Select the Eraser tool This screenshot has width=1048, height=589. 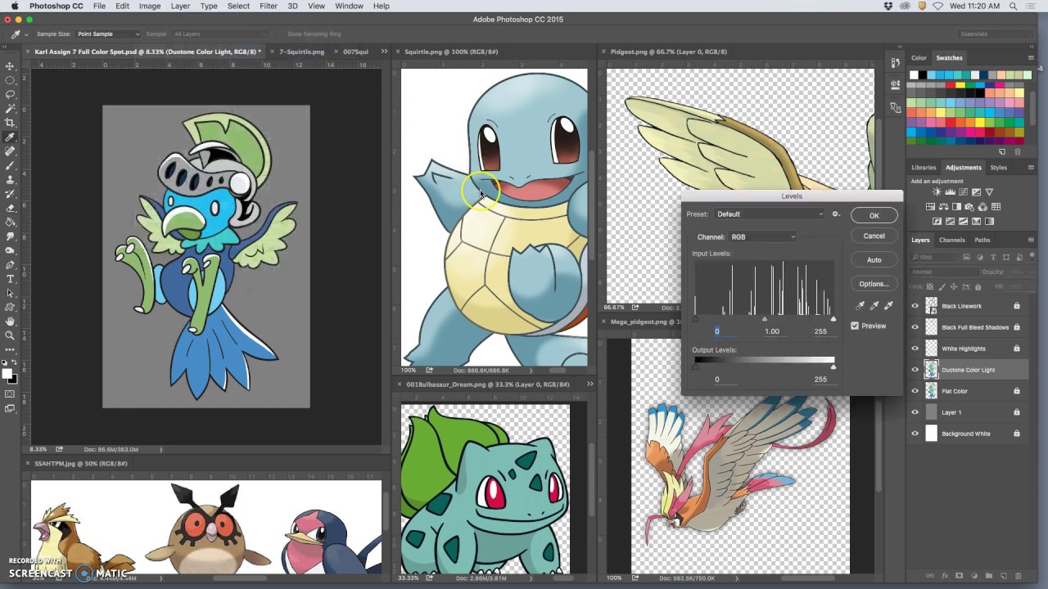coord(10,208)
